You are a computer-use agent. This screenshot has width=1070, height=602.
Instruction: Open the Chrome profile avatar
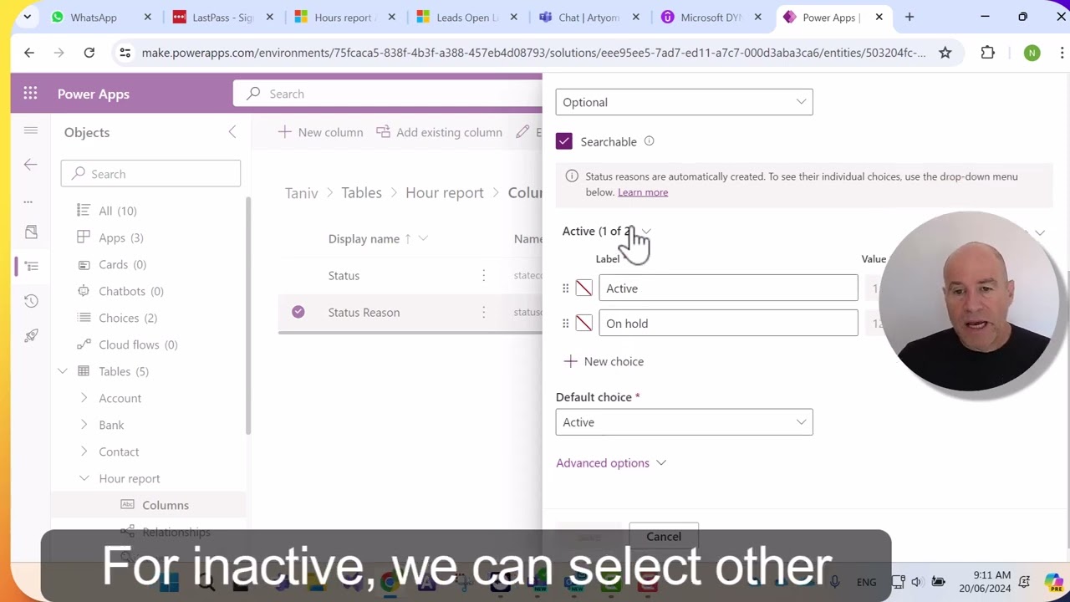click(x=1032, y=53)
